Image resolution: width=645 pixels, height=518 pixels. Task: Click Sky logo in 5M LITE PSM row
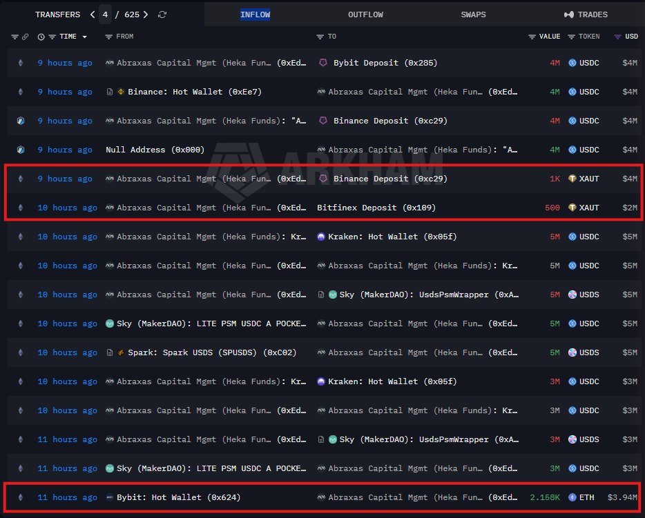pos(109,323)
